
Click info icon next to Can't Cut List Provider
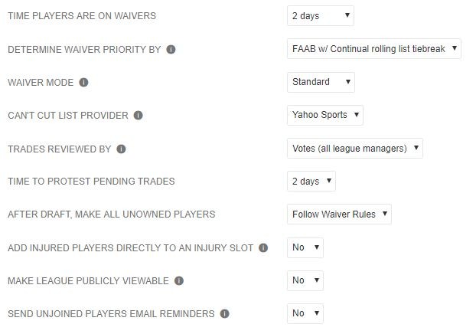point(139,116)
